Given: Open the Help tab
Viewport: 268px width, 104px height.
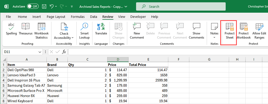Looking at the screenshot, I should pyautogui.click(x=155, y=17).
